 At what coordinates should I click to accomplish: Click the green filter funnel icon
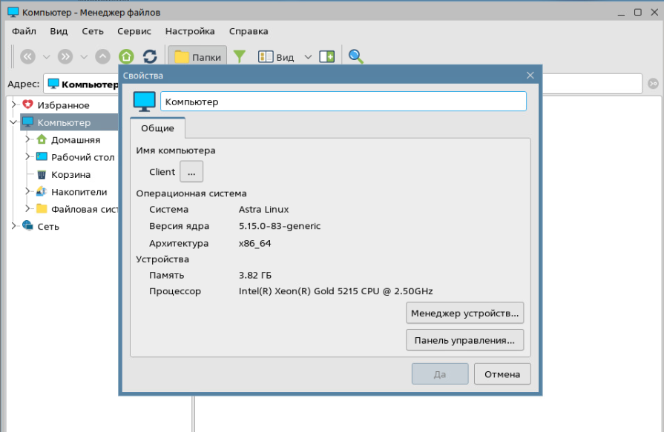(x=240, y=56)
